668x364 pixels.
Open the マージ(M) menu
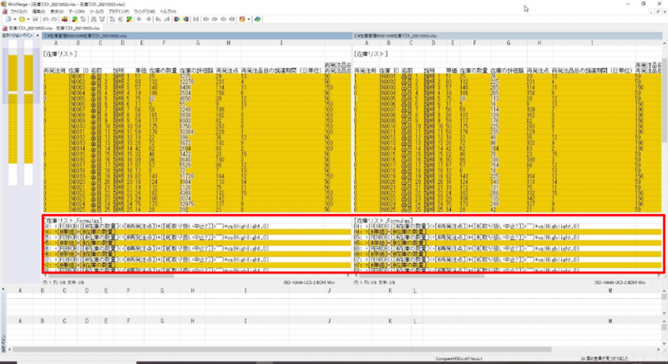(77, 12)
